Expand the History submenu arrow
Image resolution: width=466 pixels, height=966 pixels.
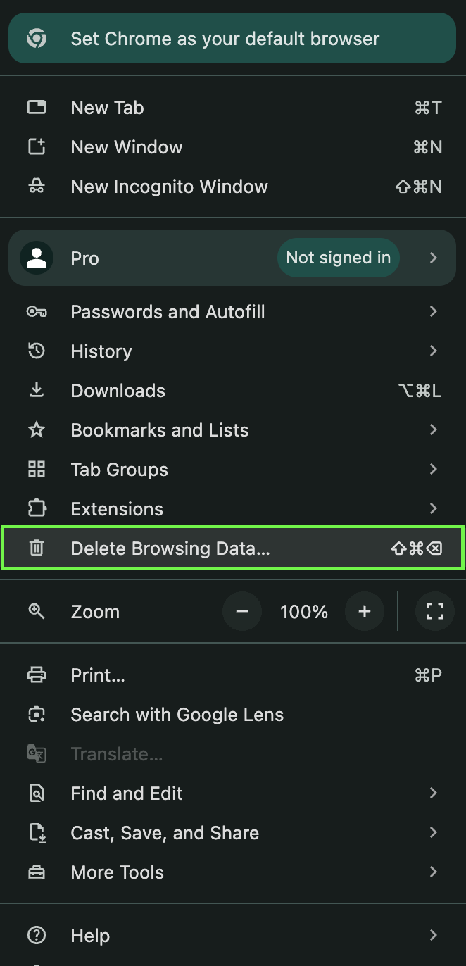(x=434, y=351)
